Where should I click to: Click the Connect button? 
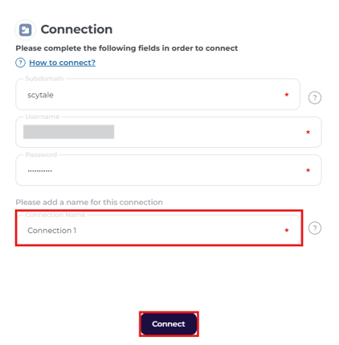point(169,324)
